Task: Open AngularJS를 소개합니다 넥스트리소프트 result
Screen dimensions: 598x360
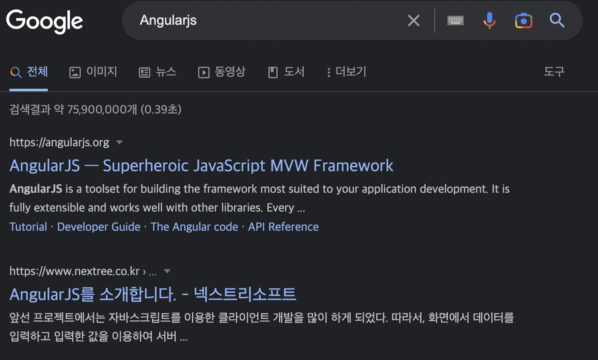Action: click(153, 294)
